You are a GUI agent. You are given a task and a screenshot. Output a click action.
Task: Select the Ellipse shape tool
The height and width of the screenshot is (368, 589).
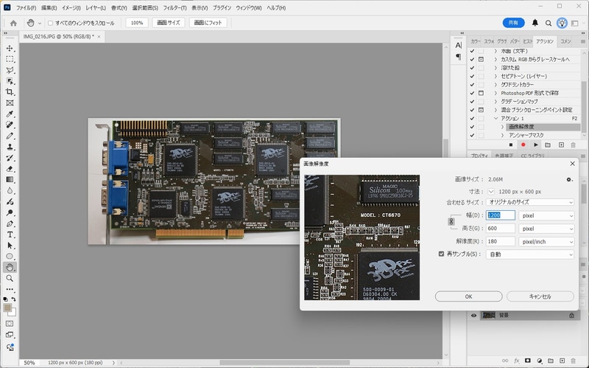(10, 257)
